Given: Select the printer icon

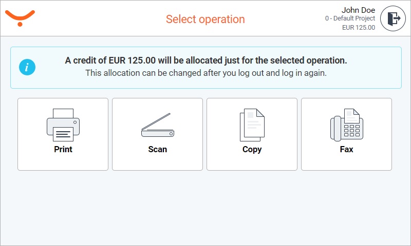Looking at the screenshot, I should 63,124.
